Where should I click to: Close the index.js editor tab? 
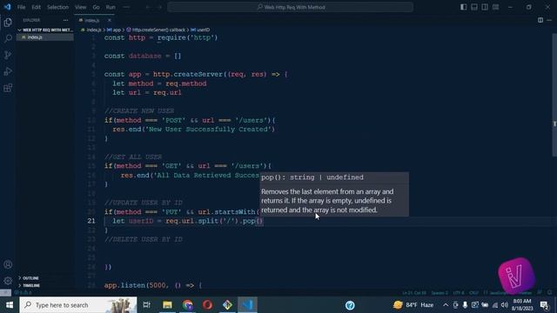[x=109, y=20]
